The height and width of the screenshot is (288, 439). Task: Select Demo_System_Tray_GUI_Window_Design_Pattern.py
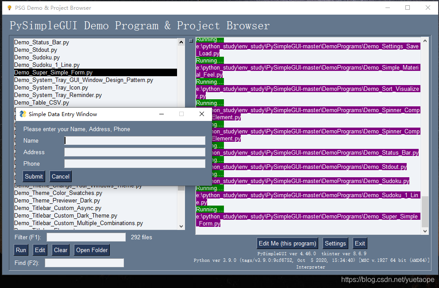[96, 80]
